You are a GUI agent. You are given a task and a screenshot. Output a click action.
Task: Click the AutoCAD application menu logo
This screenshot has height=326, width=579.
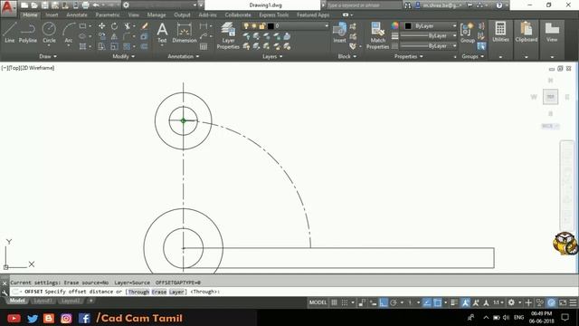(7, 7)
